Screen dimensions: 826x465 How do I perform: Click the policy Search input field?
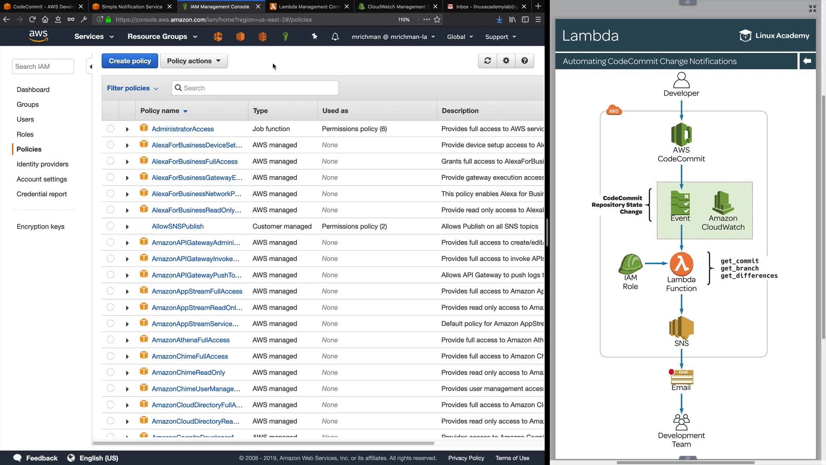click(258, 88)
